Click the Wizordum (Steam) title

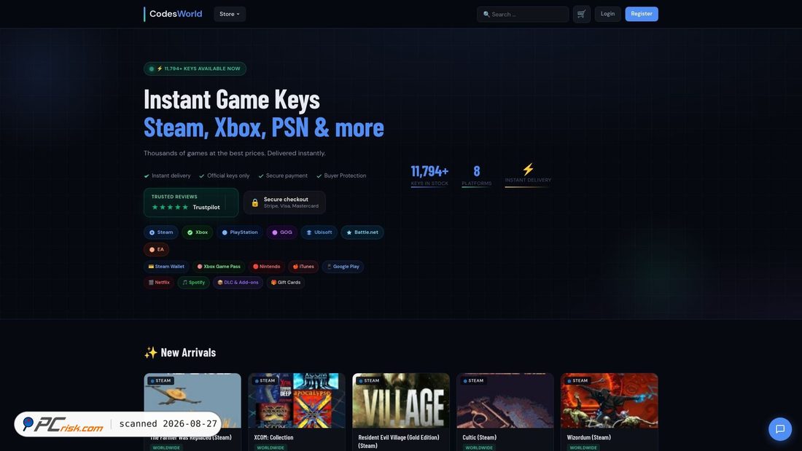pos(588,438)
